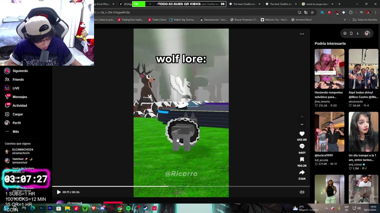The image size is (380, 213).
Task: Click the coin icon in TikTok top bar
Action: point(345,33)
